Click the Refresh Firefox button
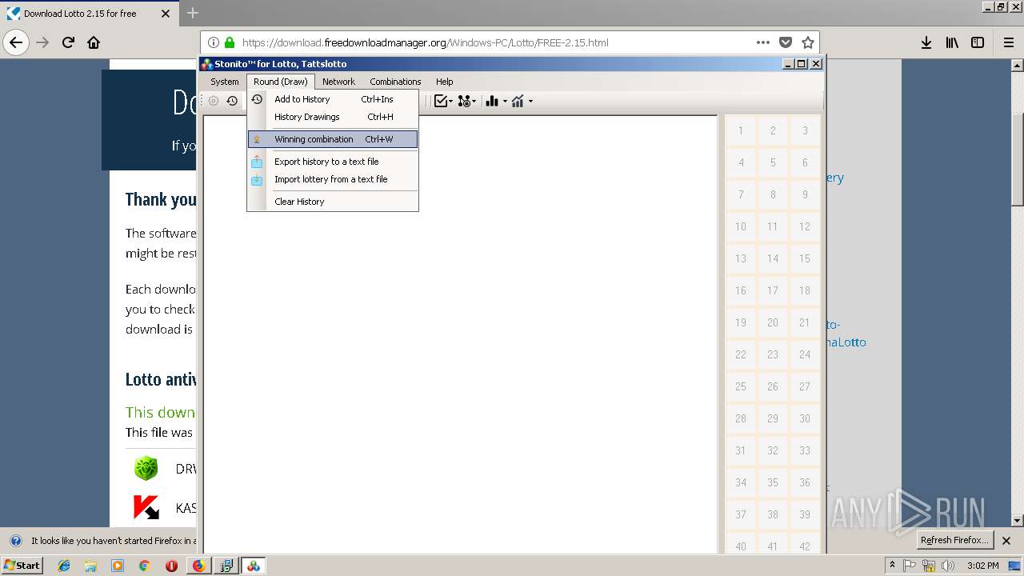Viewport: 1024px width, 576px height. tap(954, 540)
